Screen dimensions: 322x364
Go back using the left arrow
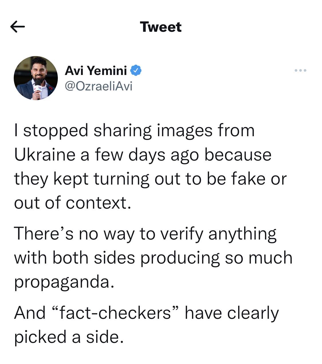17,27
